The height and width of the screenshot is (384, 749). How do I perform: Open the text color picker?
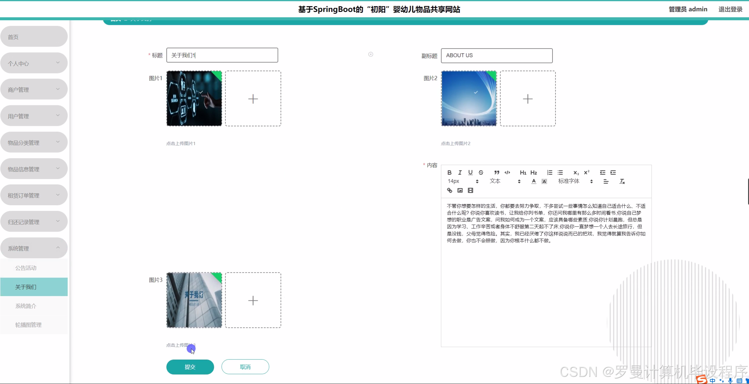pos(533,181)
